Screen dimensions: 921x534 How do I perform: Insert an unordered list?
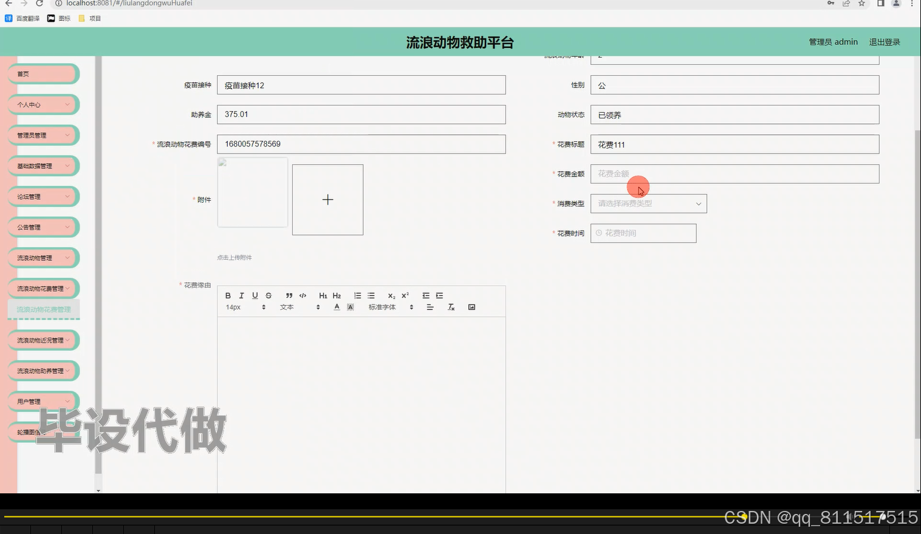pos(371,296)
